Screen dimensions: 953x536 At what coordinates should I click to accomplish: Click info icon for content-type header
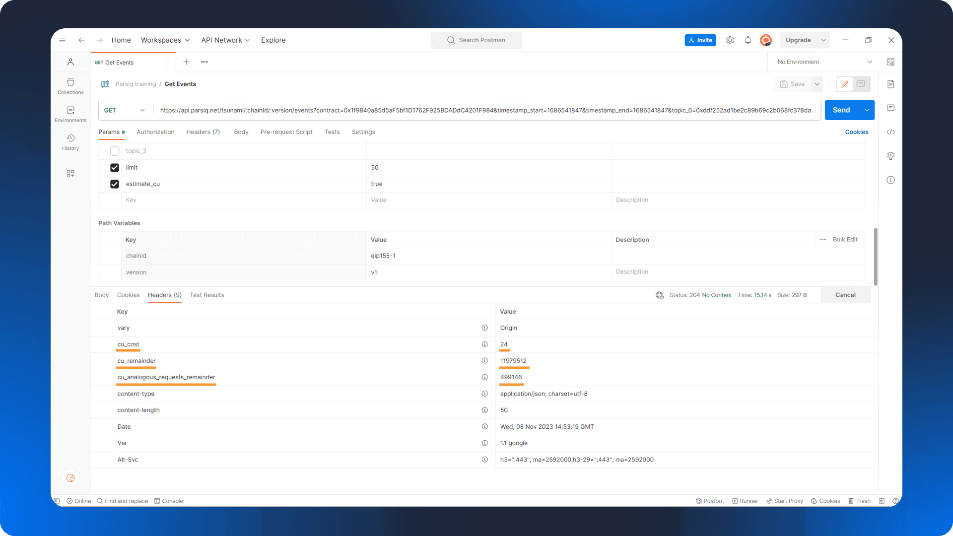[x=484, y=394]
